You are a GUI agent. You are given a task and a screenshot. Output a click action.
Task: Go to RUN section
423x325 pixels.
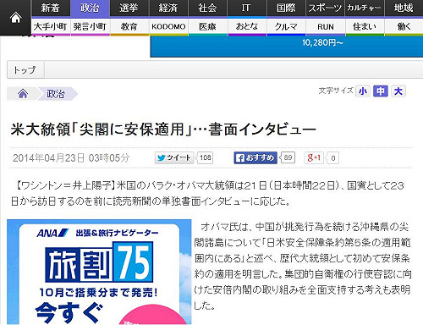point(325,26)
